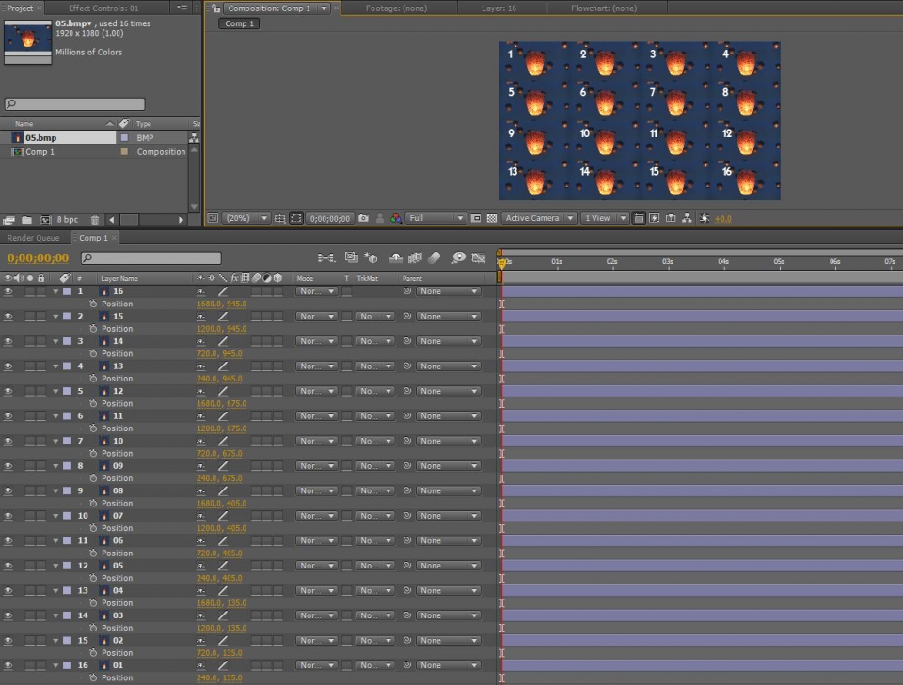903x685 pixels.
Task: Open the composition flowchart icon in the viewer
Action: pos(687,218)
